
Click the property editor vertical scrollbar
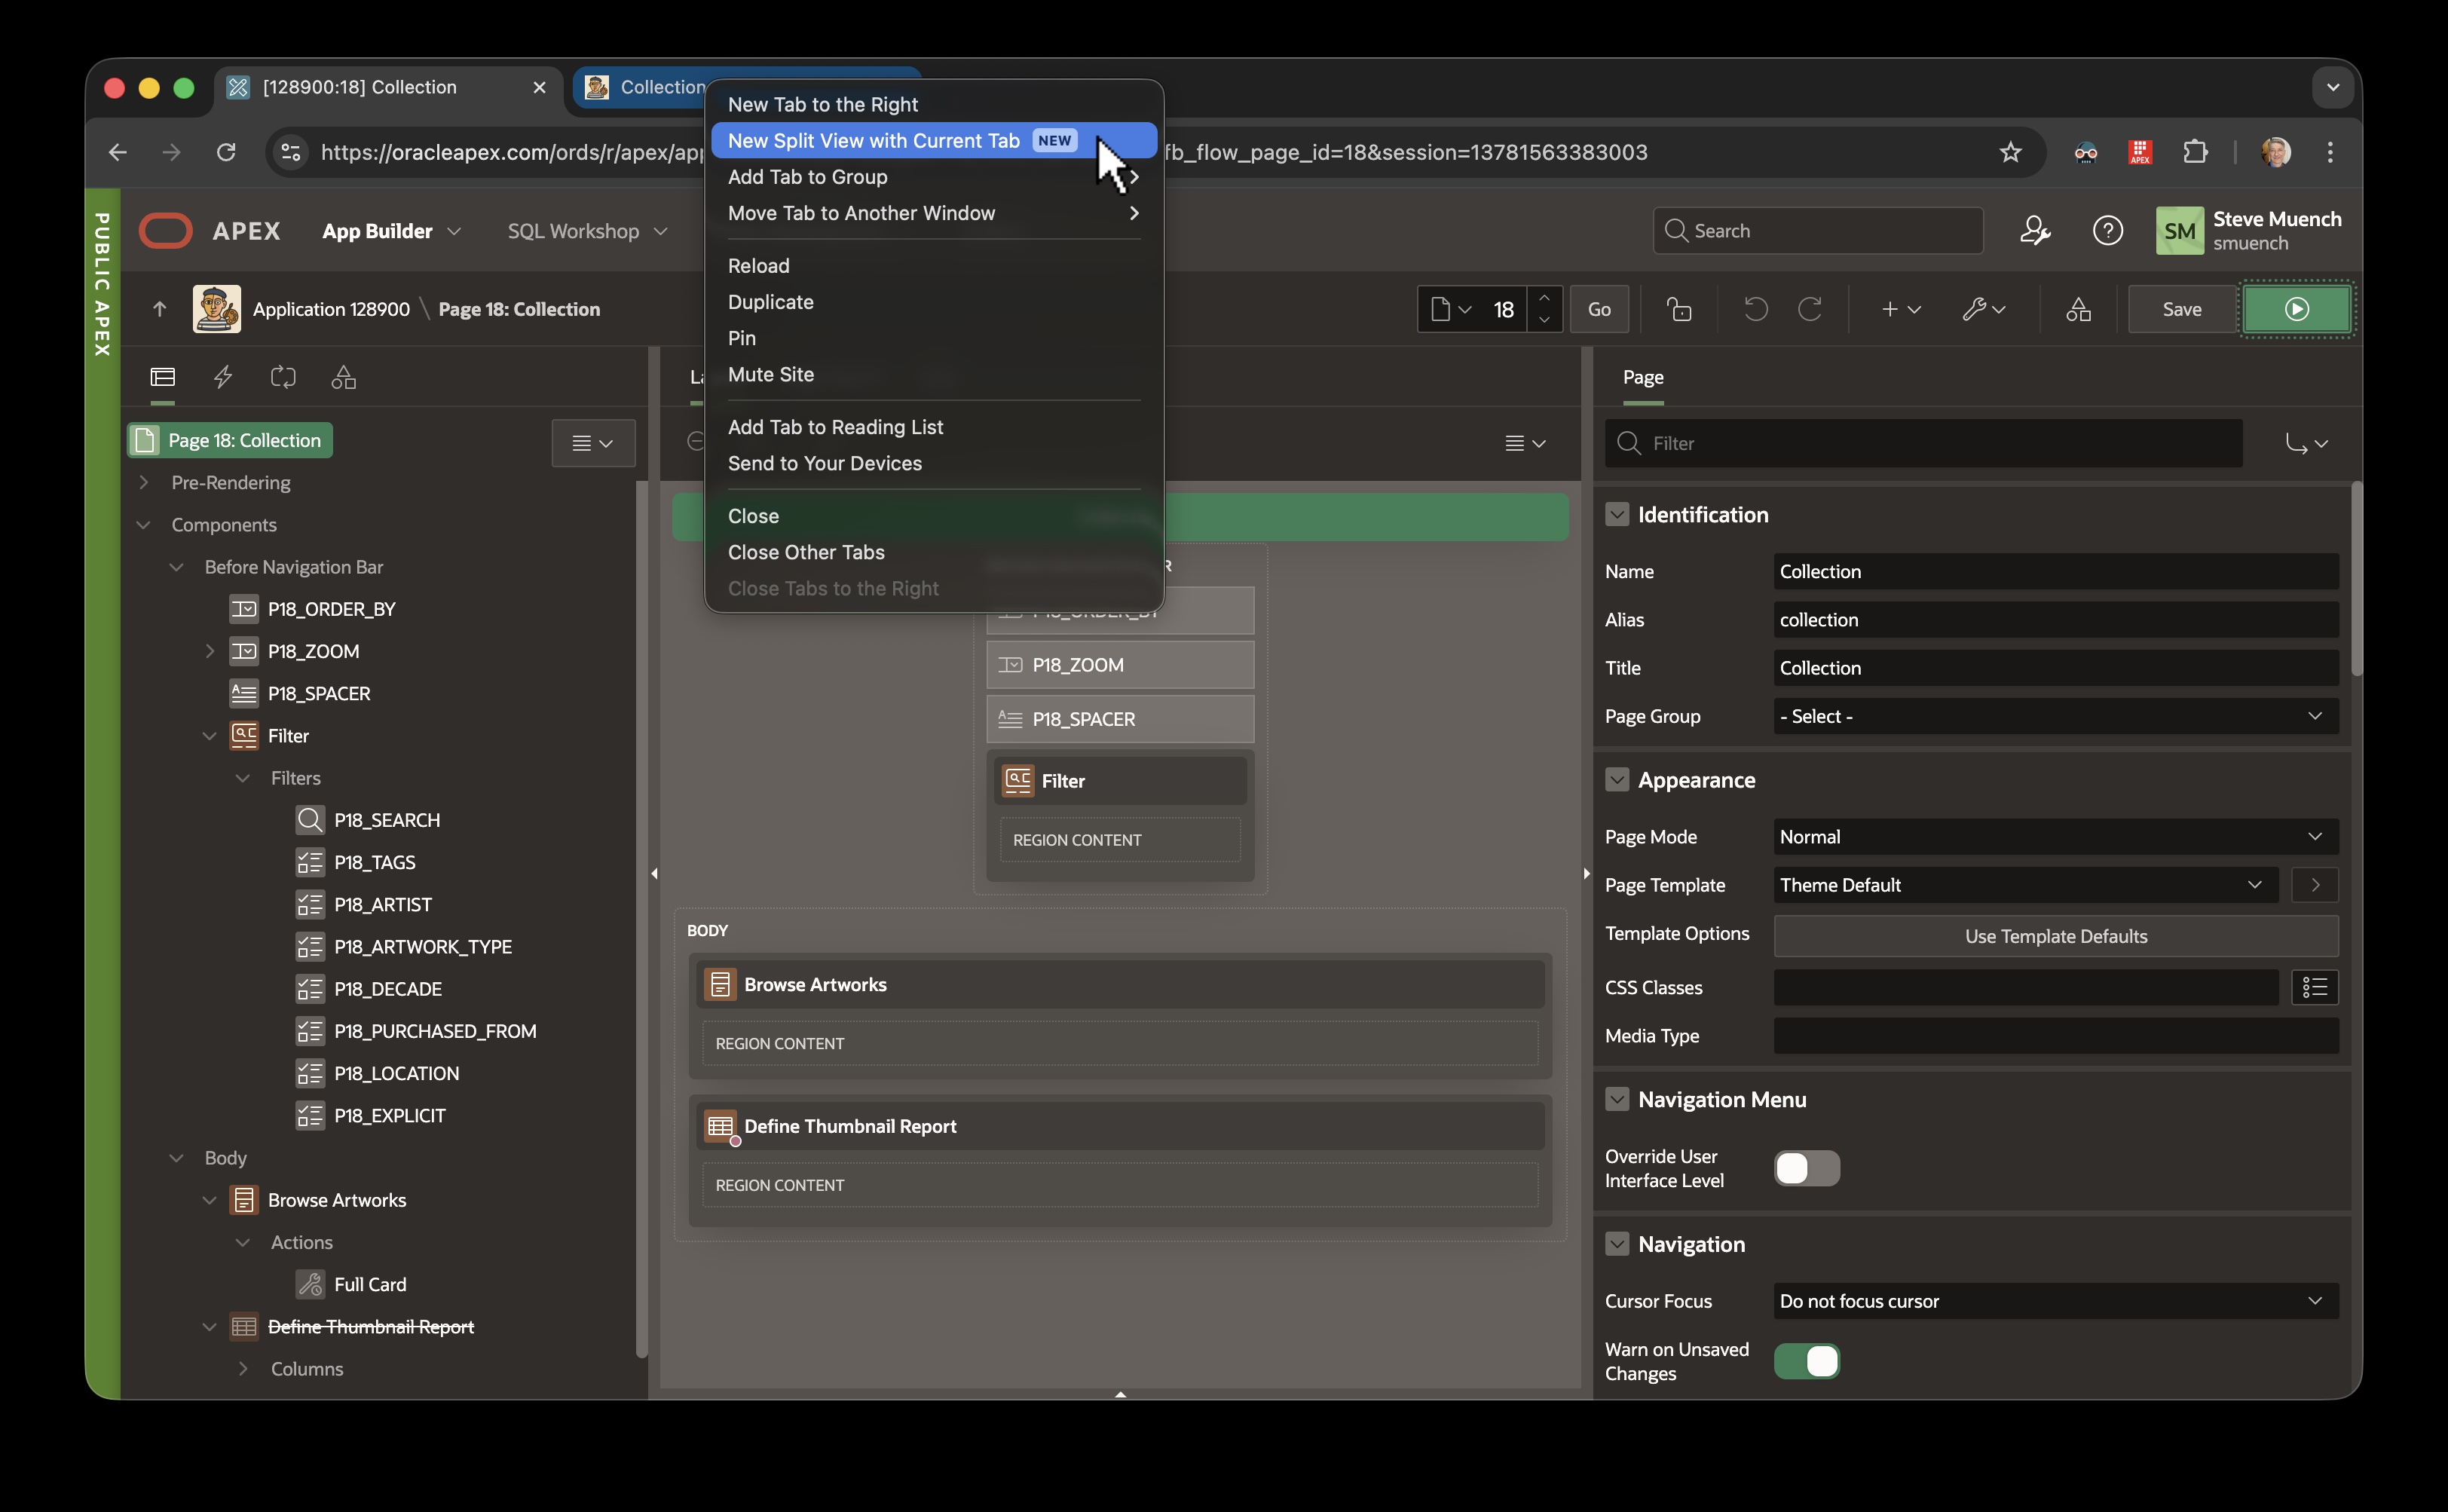pyautogui.click(x=2356, y=580)
